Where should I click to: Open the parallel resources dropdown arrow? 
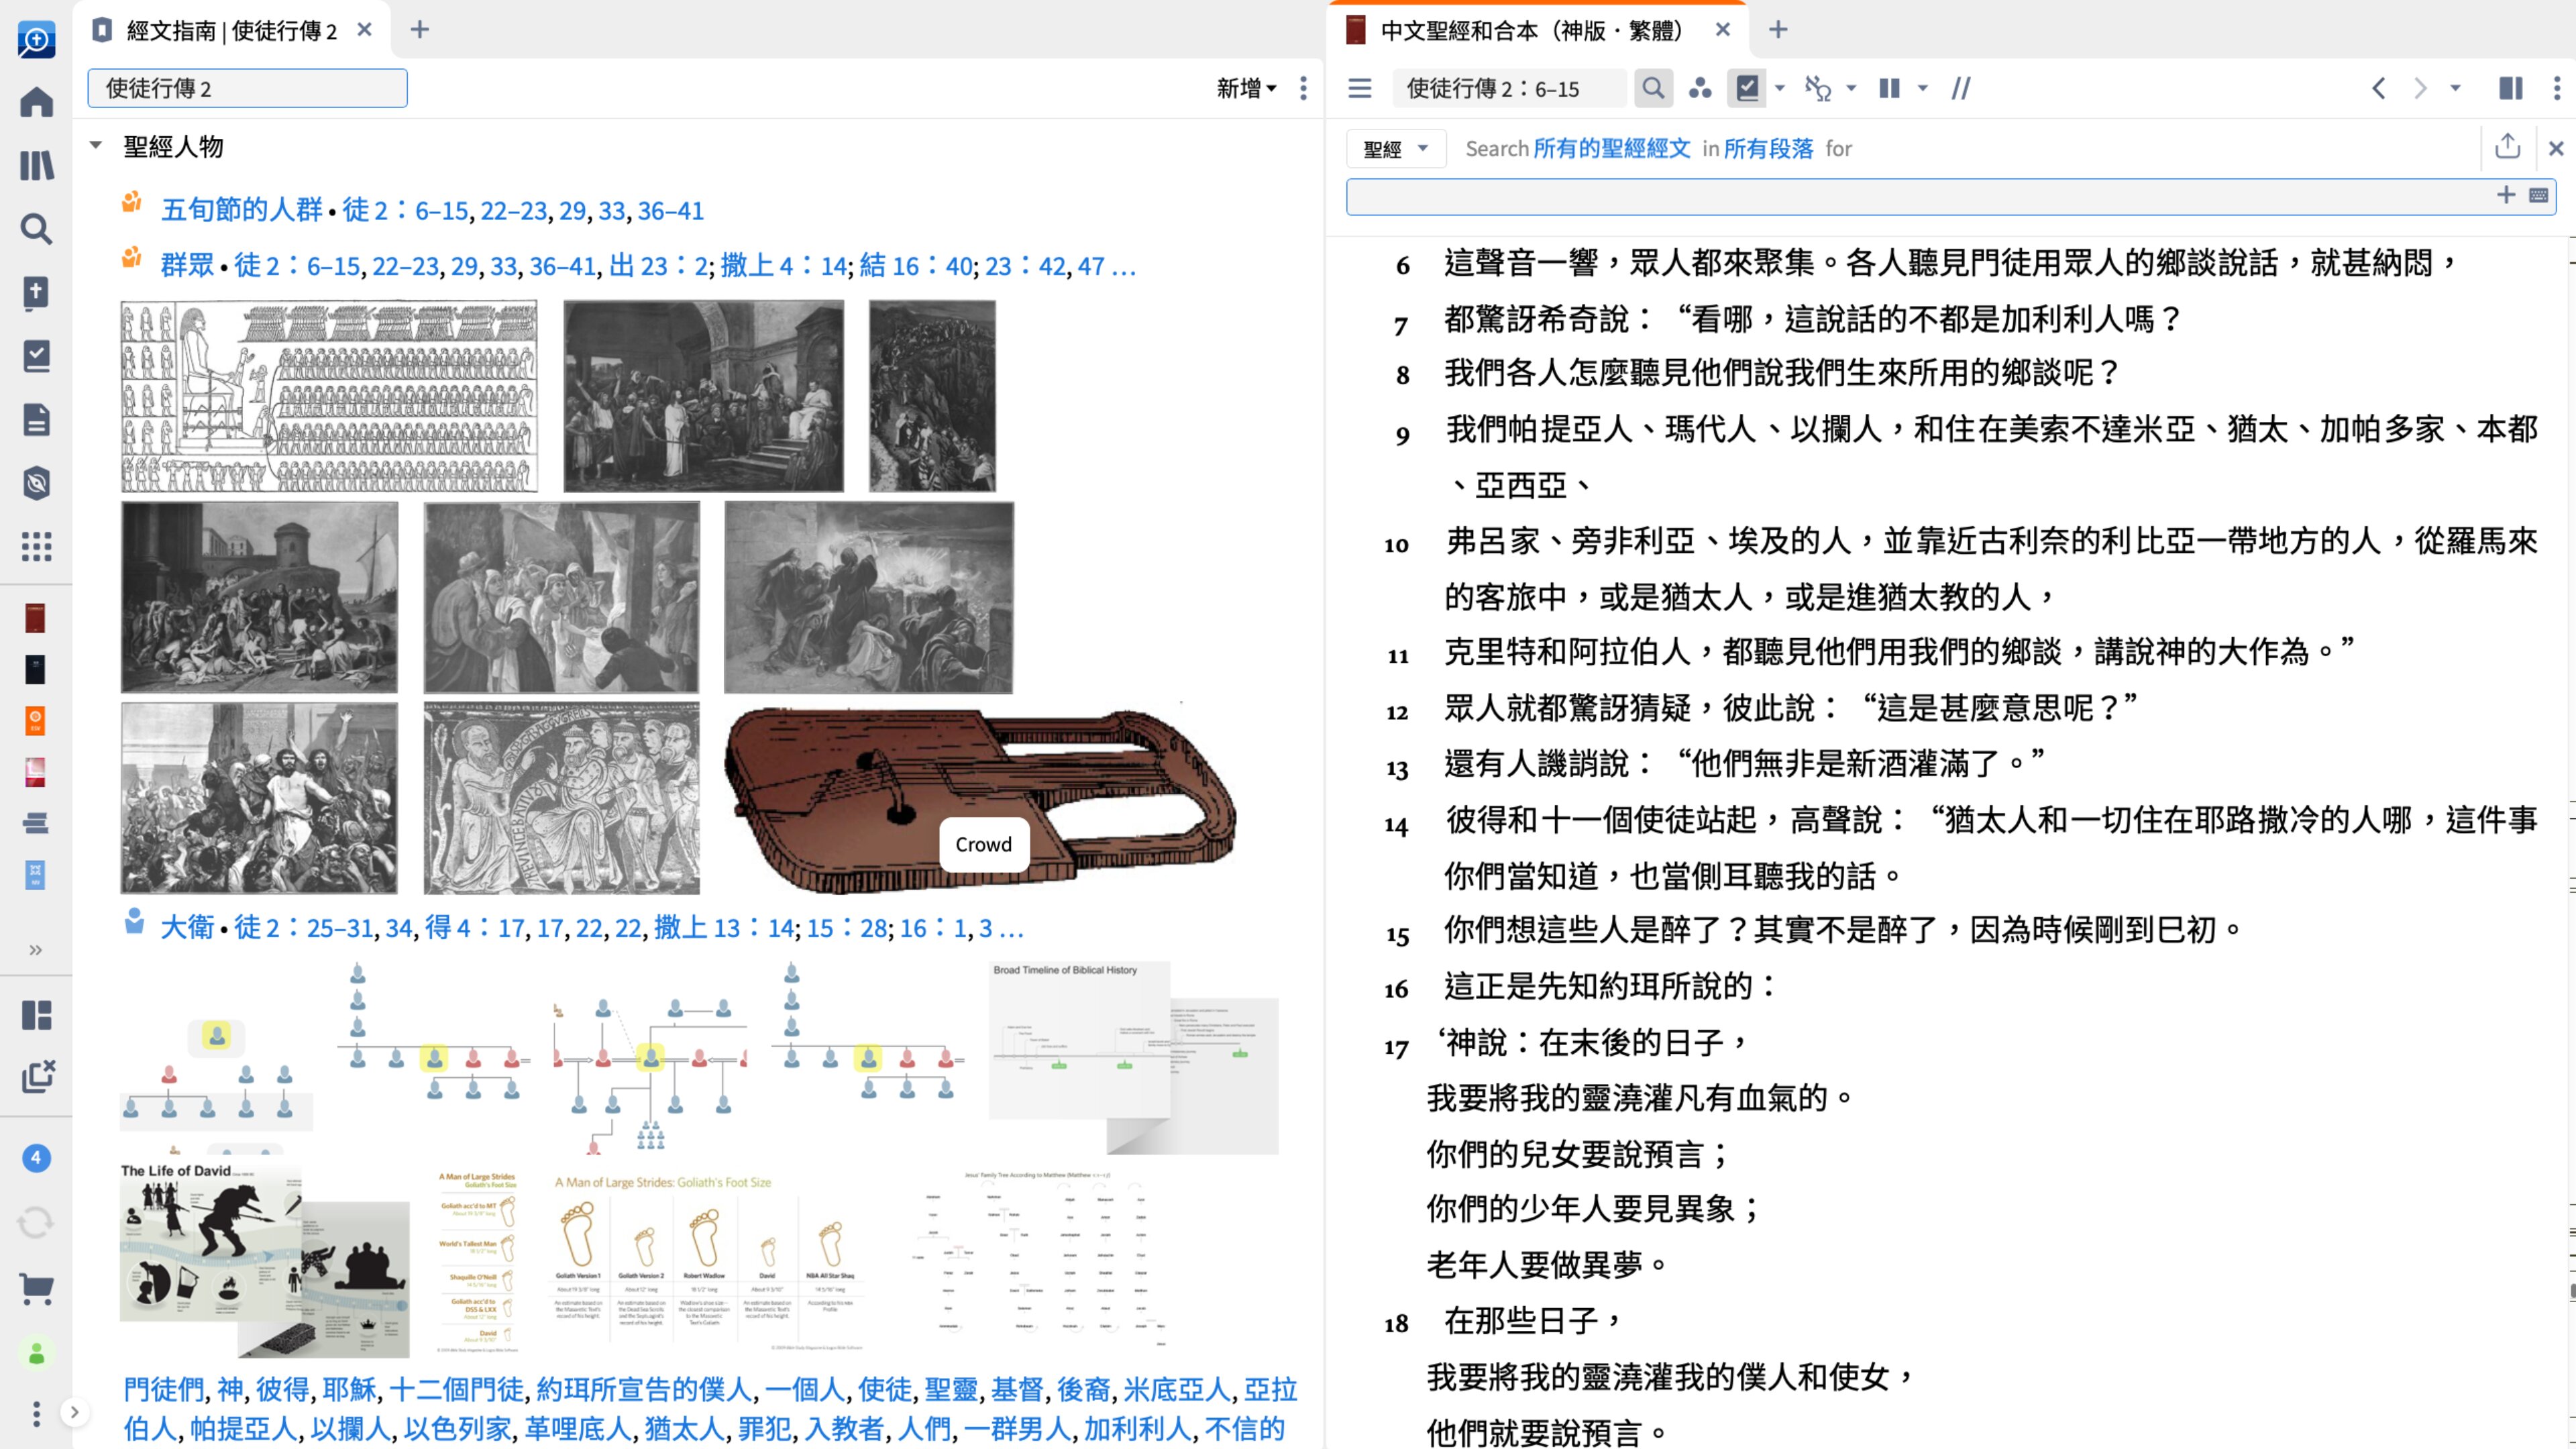[x=1922, y=88]
